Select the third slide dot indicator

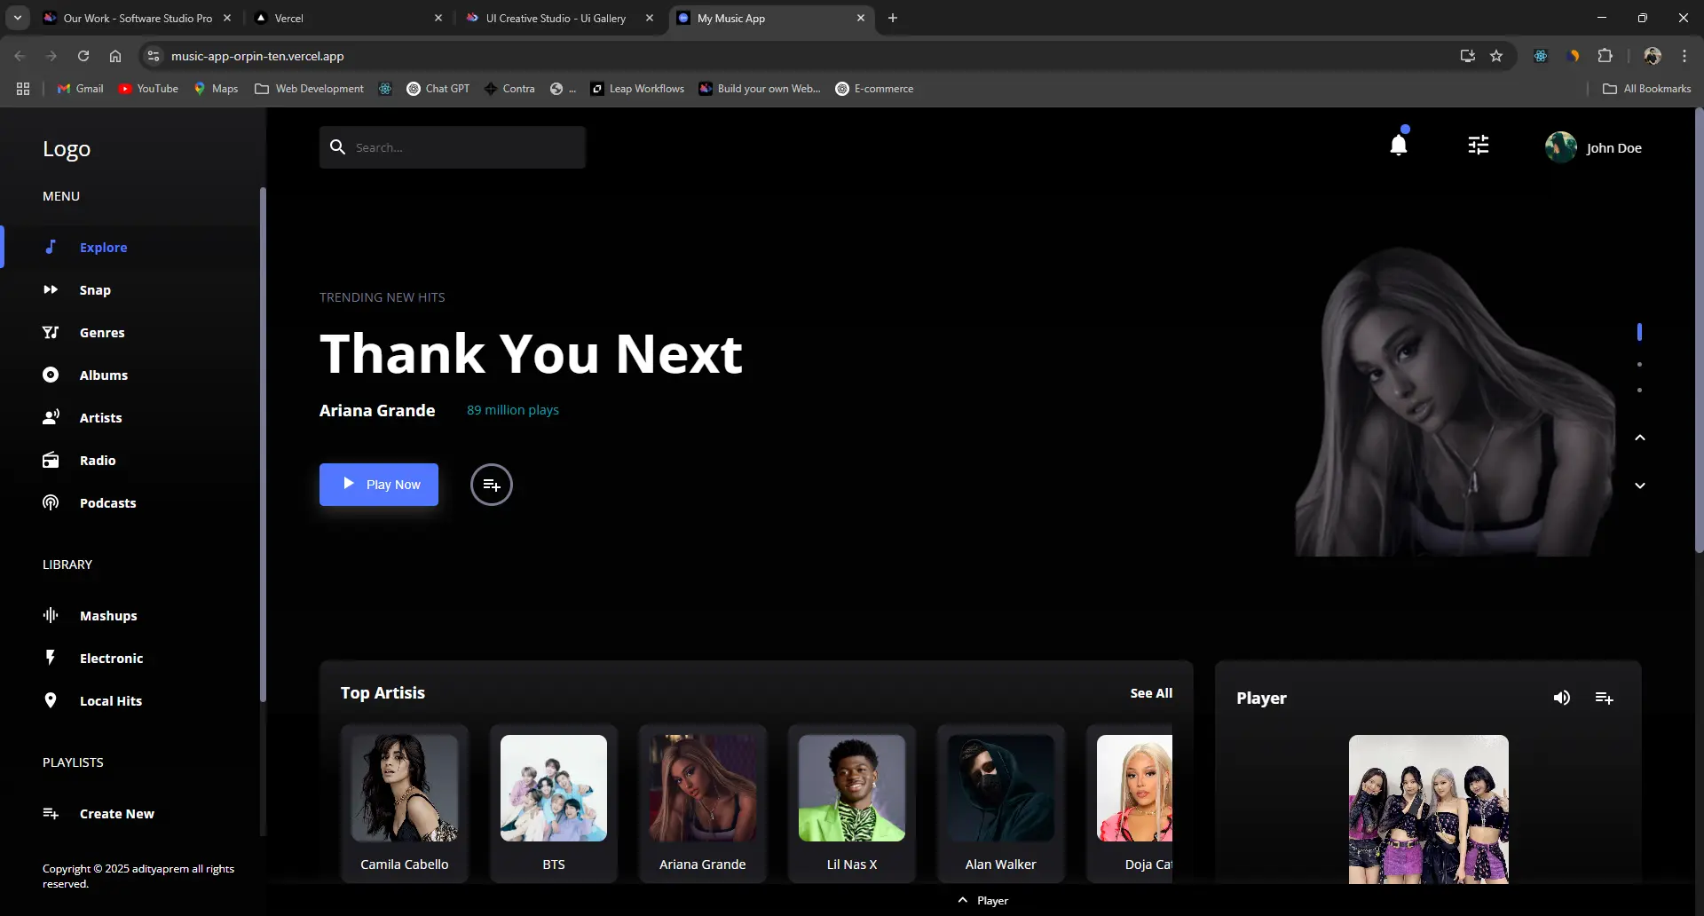coord(1639,390)
